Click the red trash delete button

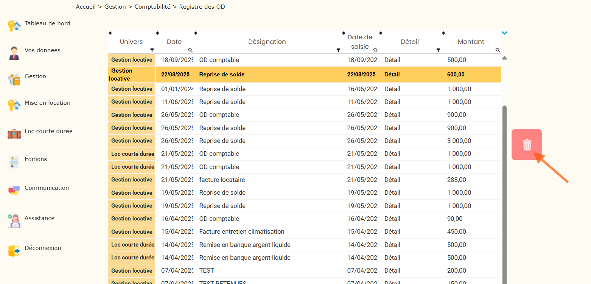527,145
